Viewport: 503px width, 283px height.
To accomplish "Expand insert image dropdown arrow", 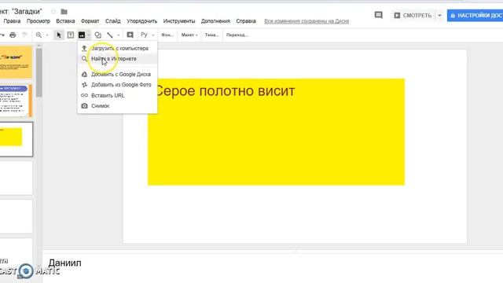I will click(89, 35).
